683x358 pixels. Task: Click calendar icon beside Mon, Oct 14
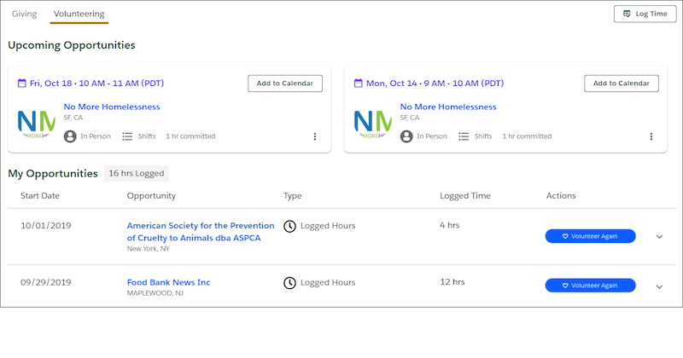tap(358, 83)
